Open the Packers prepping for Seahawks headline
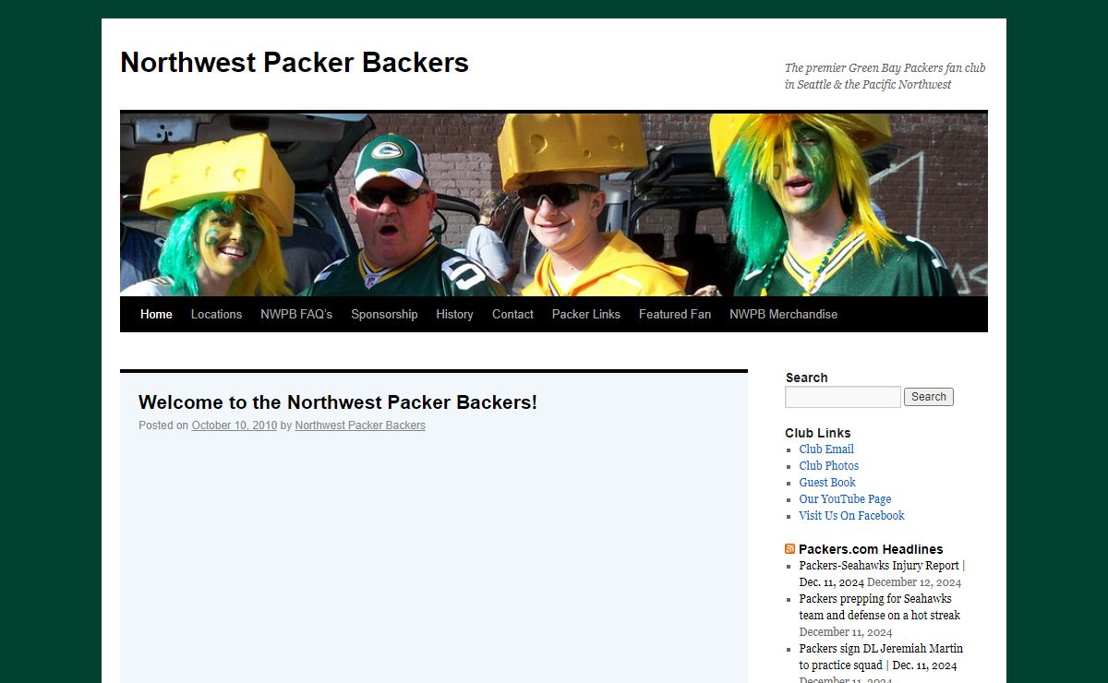The height and width of the screenshot is (683, 1108). (879, 607)
